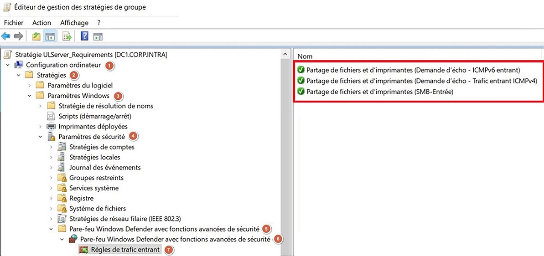The width and height of the screenshot is (544, 256).
Task: Select Journal des événements tree item
Action: click(x=105, y=167)
